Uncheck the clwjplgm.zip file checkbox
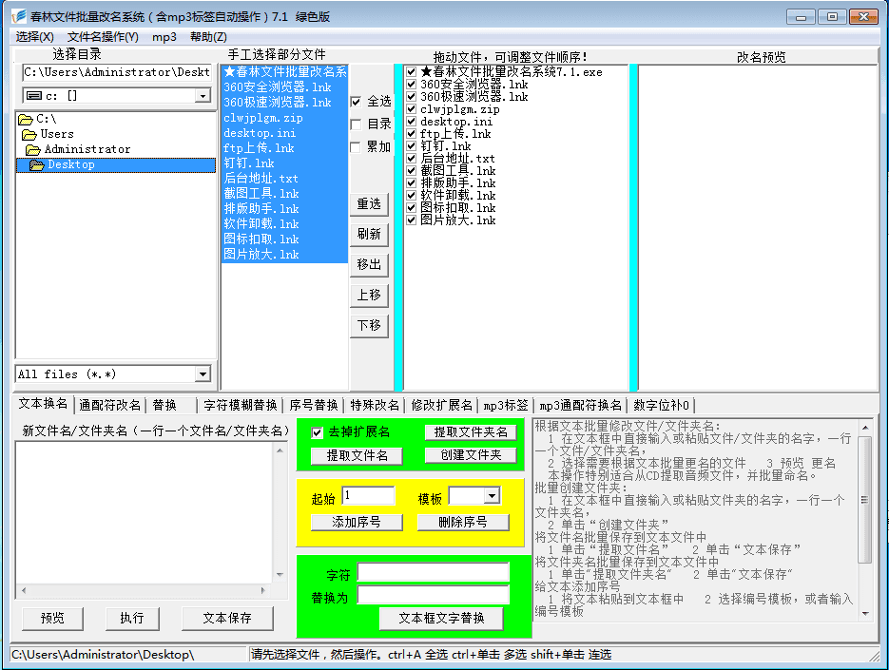This screenshot has height=670, width=889. pos(412,109)
